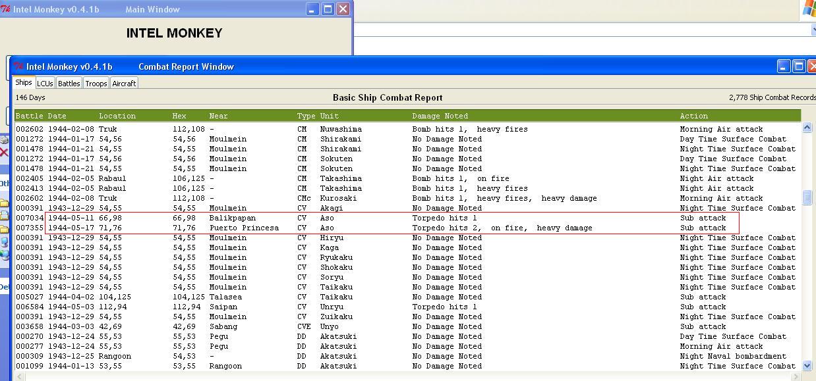
Task: Click the Ship Combat Records count
Action: pos(772,97)
